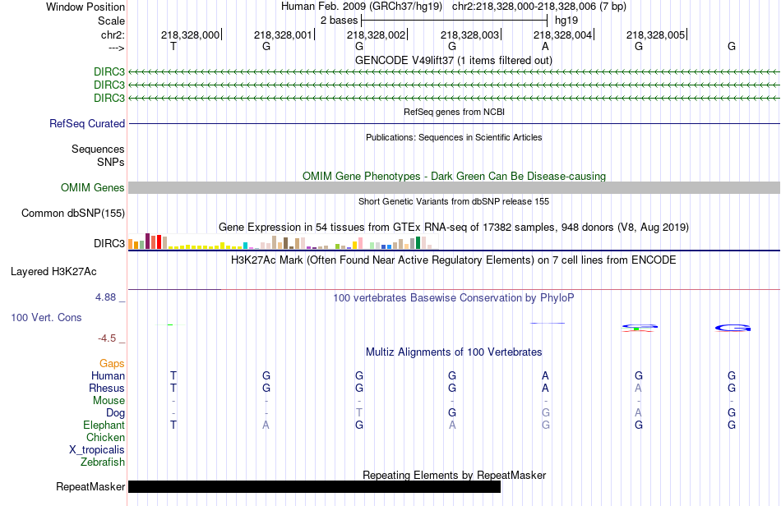Viewport: 781px width, 506px height.
Task: Click the Elephant species label
Action: (104, 425)
